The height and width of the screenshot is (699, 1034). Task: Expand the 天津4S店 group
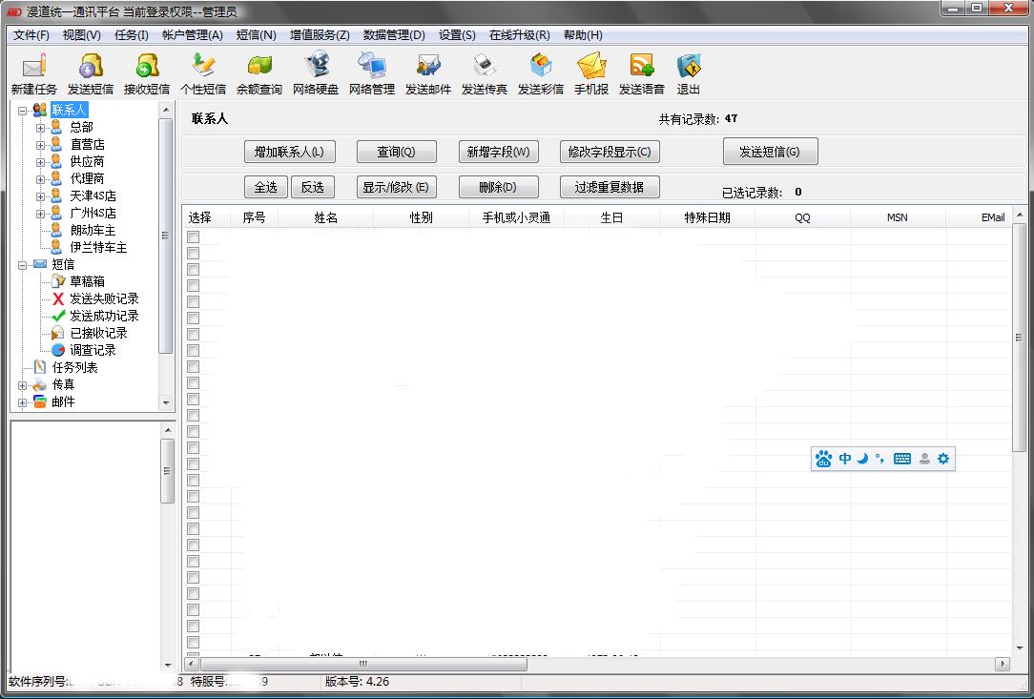coord(40,195)
